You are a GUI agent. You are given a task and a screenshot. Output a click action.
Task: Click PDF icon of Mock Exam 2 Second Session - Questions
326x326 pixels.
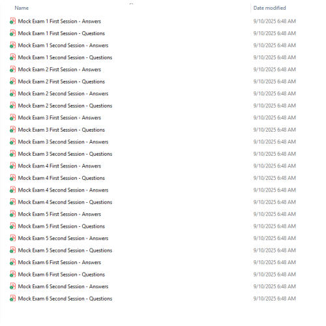(x=12, y=106)
